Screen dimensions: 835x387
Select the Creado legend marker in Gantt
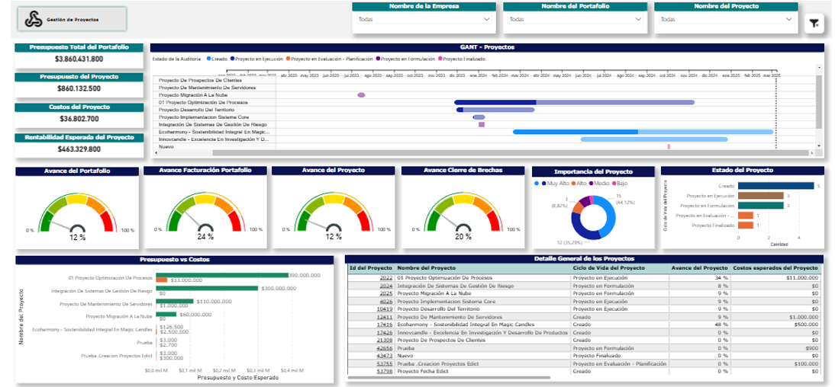coord(210,59)
